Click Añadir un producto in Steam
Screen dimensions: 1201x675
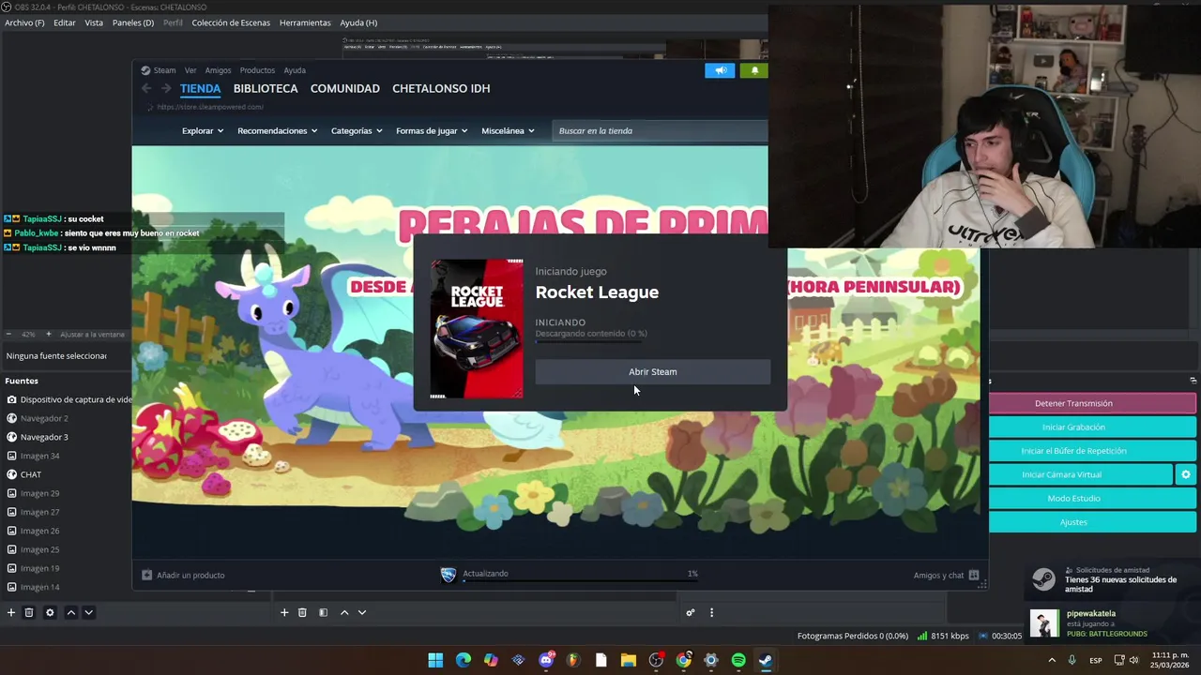(x=184, y=575)
